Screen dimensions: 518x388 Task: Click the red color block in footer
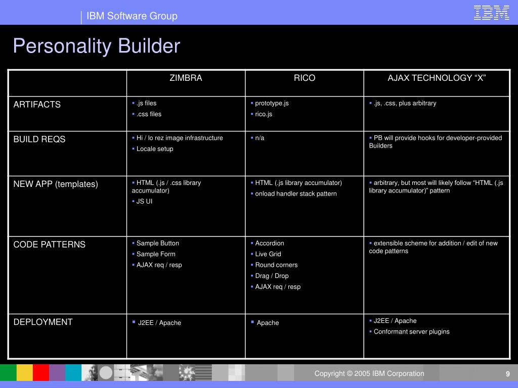(41, 372)
